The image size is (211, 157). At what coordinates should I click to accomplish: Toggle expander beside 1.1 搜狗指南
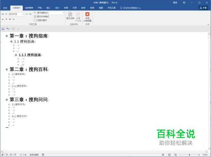(x=11, y=42)
